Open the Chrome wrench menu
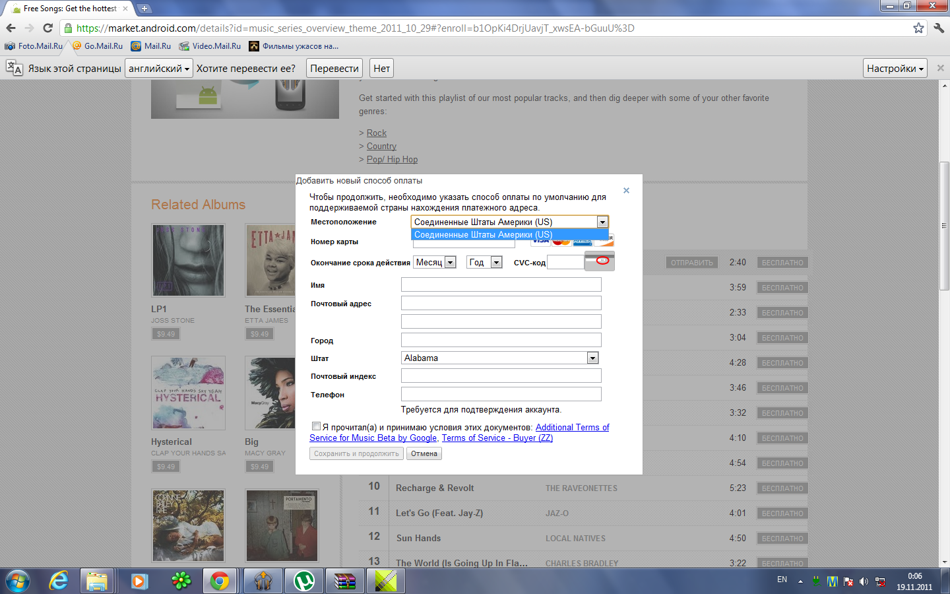 tap(939, 28)
